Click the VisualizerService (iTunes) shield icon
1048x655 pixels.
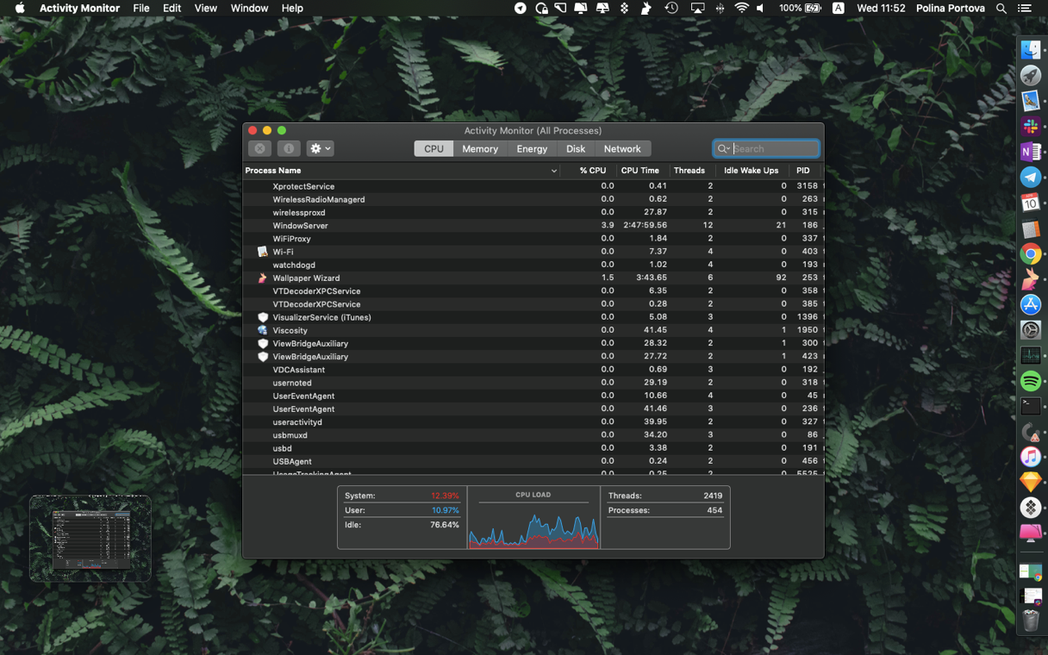point(263,317)
